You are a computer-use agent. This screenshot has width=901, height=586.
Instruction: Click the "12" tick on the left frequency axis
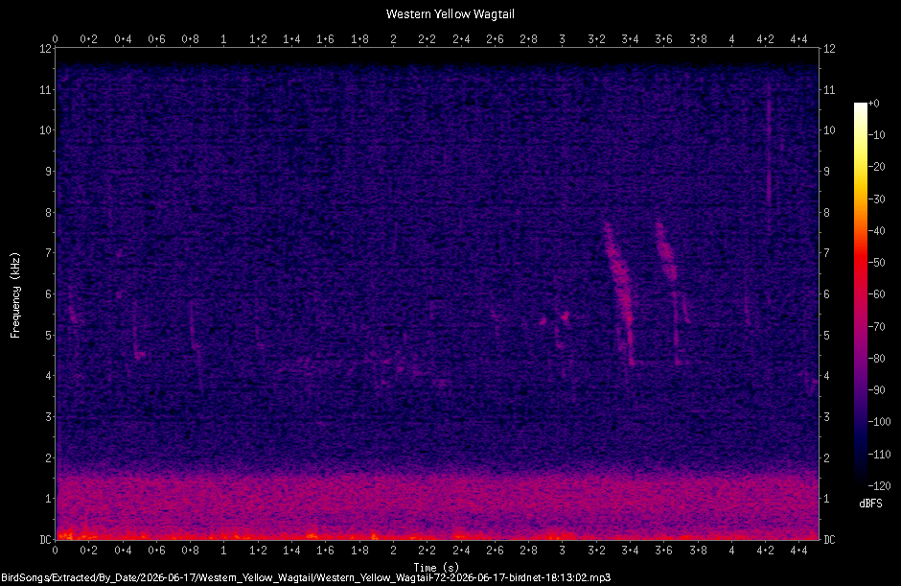pos(45,49)
